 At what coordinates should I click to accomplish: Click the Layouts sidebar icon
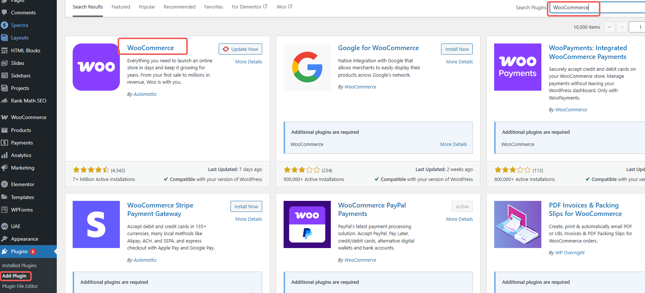pyautogui.click(x=4, y=38)
